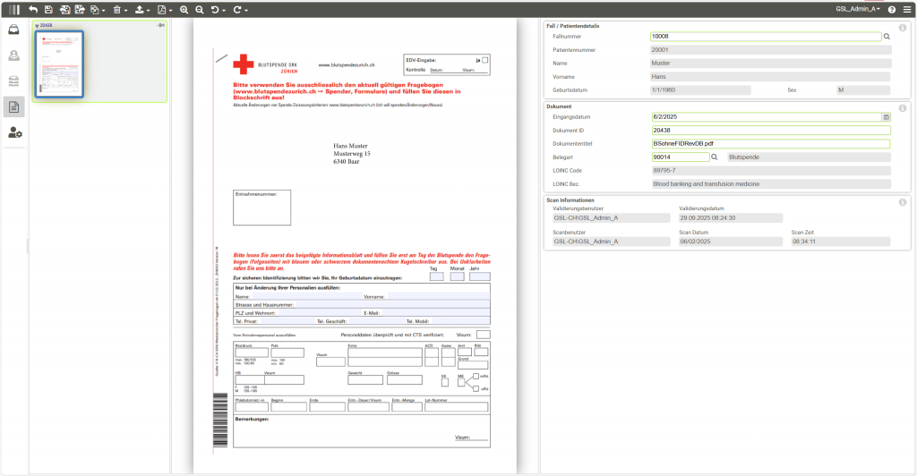Open the delete trash dropdown
Image resolution: width=917 pixels, height=476 pixels.
pyautogui.click(x=121, y=9)
